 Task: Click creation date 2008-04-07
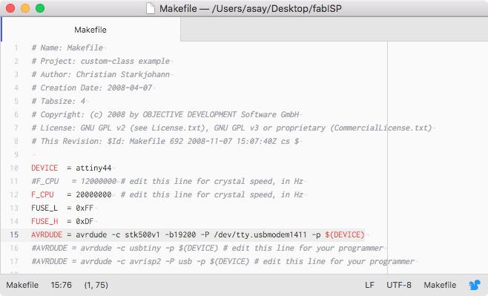130,88
